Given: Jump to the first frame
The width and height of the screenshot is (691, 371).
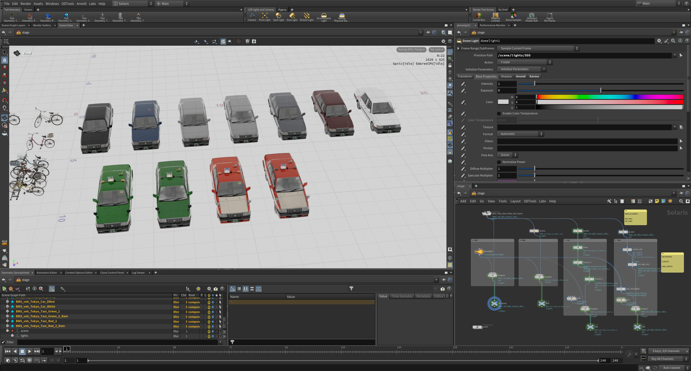Looking at the screenshot, I should point(8,351).
